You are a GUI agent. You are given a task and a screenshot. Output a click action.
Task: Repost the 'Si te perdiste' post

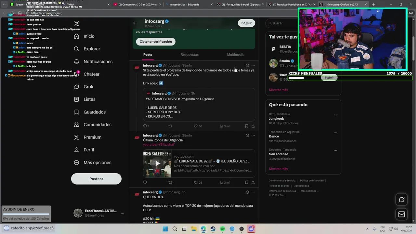coord(170,126)
